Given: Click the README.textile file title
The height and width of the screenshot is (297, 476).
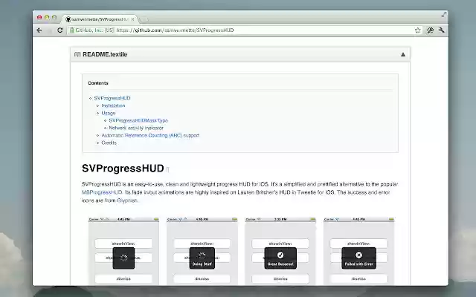Looking at the screenshot, I should 105,54.
